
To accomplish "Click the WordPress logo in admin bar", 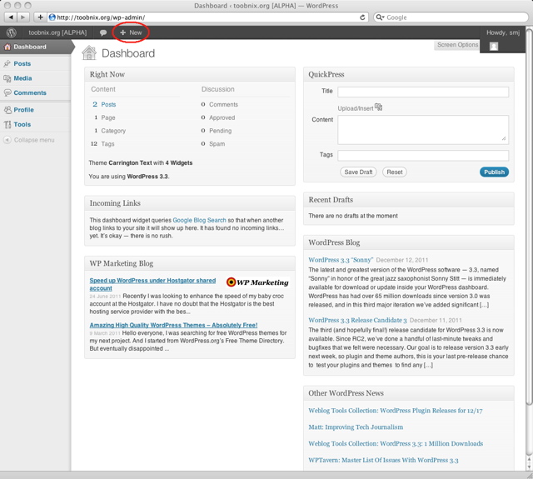I will (11, 32).
